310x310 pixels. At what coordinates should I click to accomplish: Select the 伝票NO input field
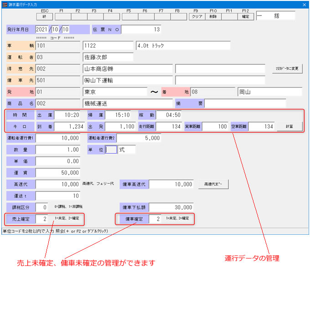141,30
